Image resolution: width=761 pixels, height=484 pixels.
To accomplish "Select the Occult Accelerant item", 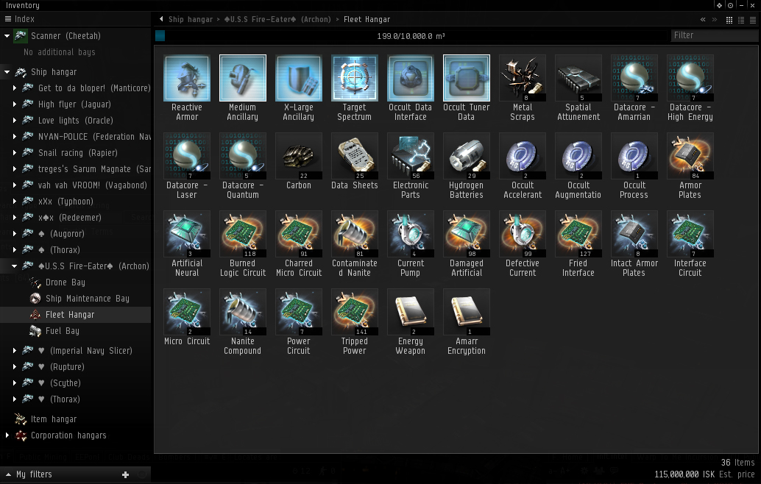I will click(523, 156).
